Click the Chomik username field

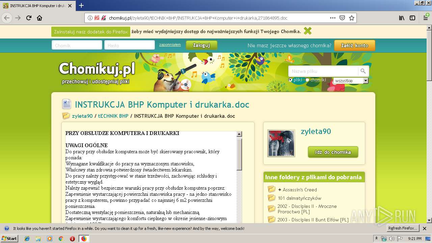(77, 45)
